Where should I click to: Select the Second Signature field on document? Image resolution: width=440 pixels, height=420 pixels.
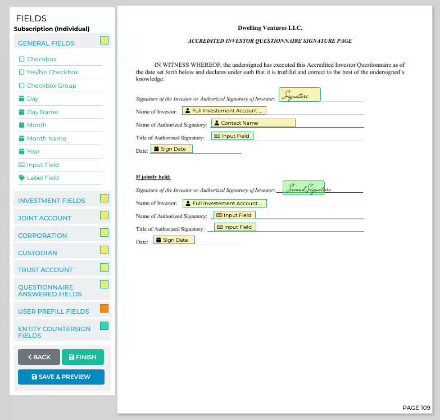(x=303, y=188)
